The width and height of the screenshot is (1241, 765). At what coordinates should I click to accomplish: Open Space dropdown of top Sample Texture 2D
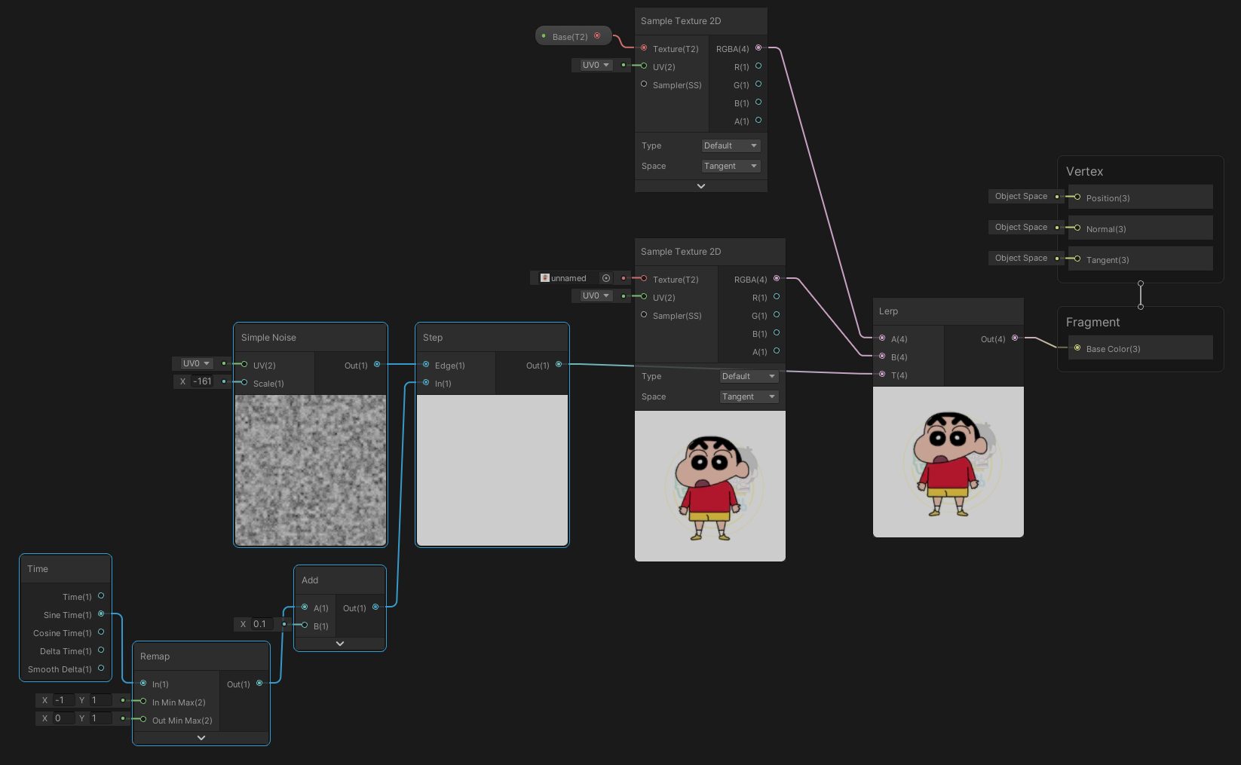tap(731, 166)
